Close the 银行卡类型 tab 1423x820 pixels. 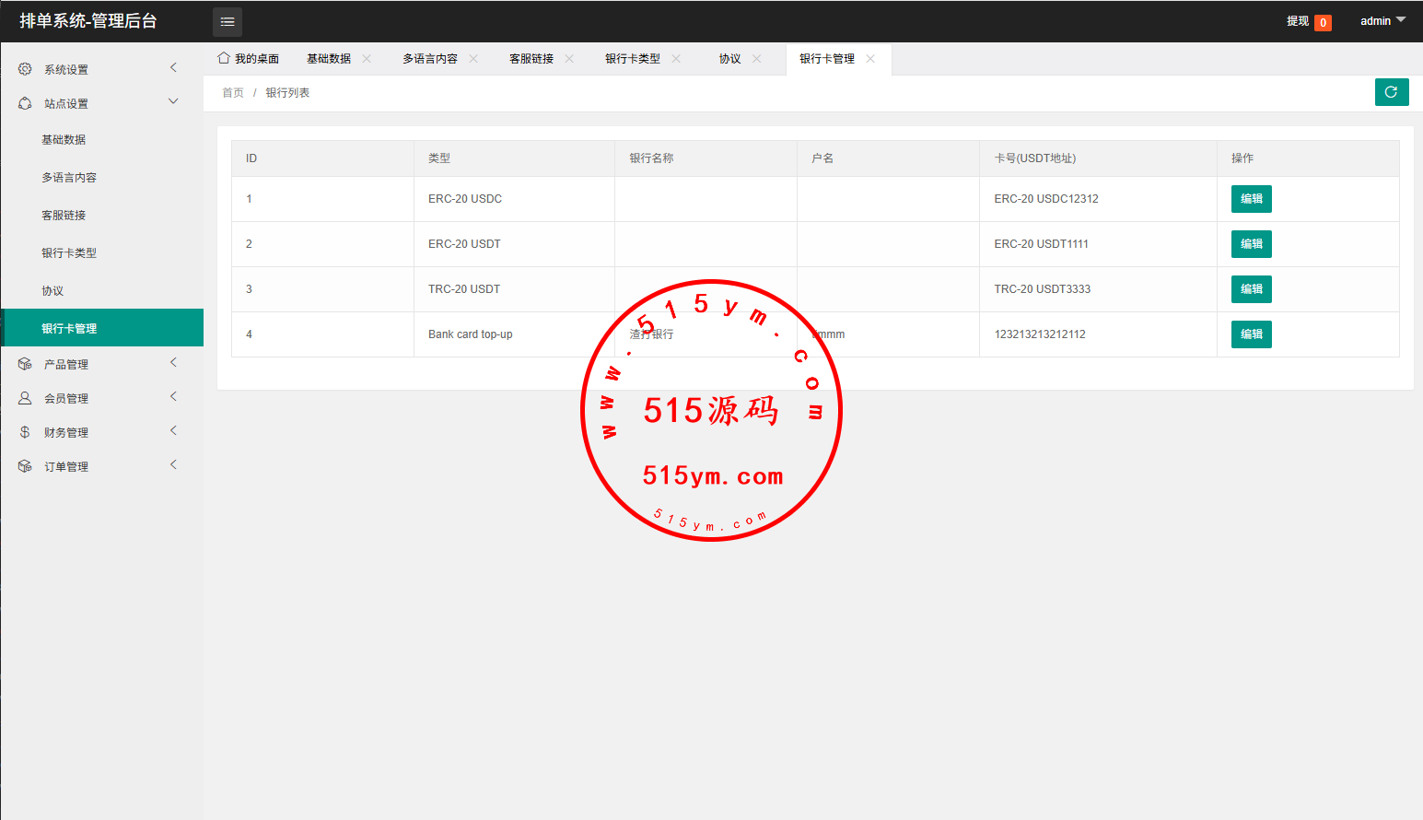[676, 58]
